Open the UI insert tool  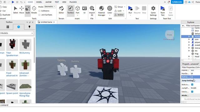[x=84, y=10]
